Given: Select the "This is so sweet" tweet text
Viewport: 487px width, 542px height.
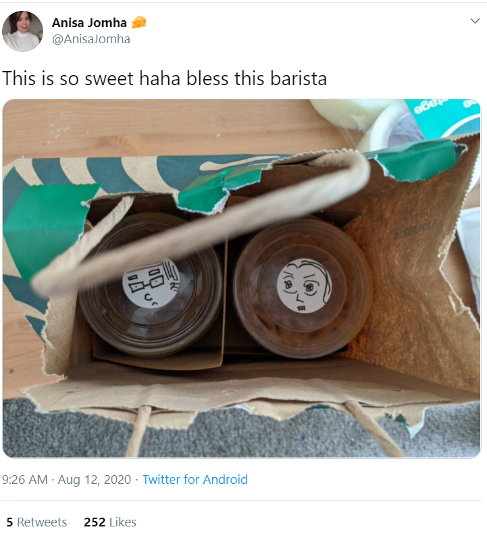Looking at the screenshot, I should [164, 78].
